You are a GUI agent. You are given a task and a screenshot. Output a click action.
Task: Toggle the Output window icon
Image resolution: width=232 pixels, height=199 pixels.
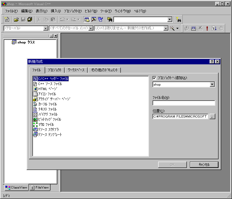coord(94,19)
